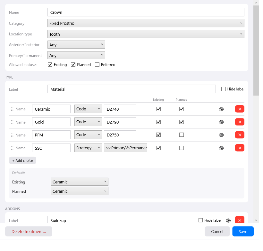Toggle the eye icon for PFM
Viewport: 263px width, 251px height.
[221, 135]
